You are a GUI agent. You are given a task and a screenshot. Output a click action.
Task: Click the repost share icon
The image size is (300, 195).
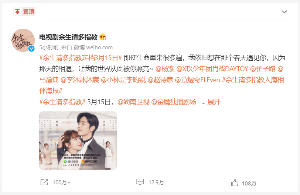tap(44, 182)
